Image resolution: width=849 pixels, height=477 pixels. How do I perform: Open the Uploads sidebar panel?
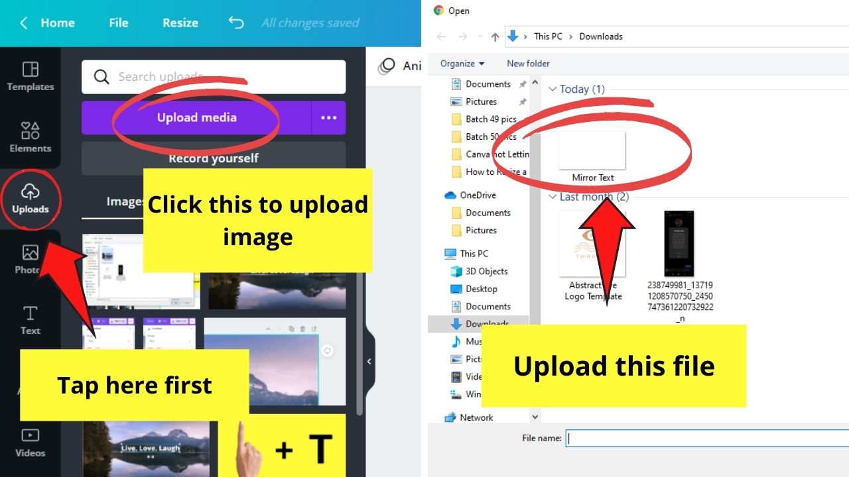click(x=30, y=199)
